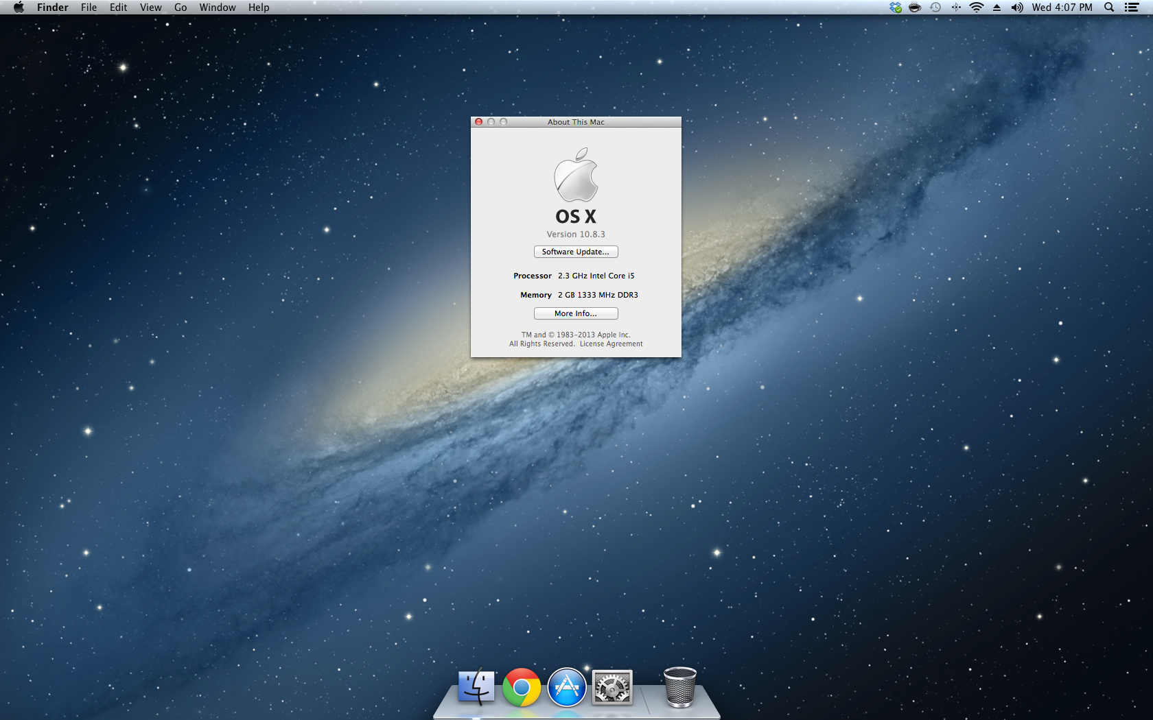Open the Time Machine menu bar icon

coord(935,8)
